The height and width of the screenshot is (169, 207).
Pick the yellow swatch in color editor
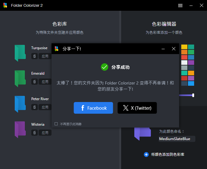click(x=184, y=47)
